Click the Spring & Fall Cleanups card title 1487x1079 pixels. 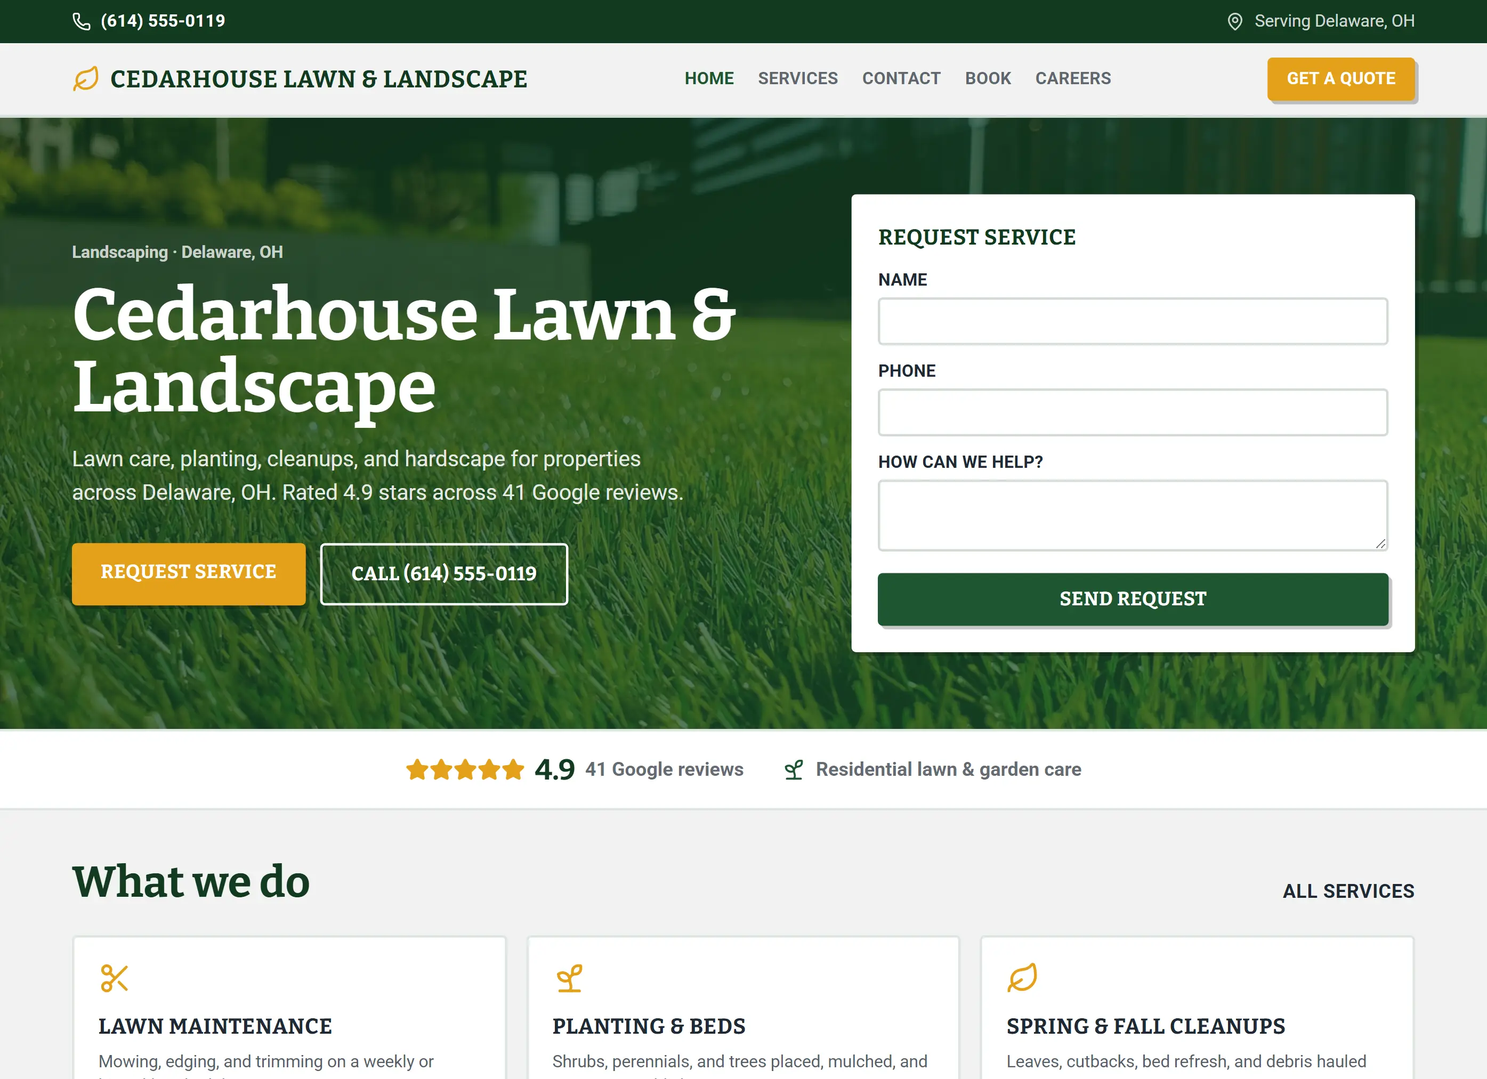1145,1026
